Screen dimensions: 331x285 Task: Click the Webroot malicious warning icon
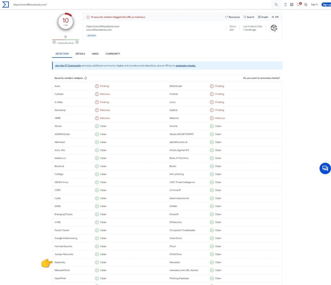(x=212, y=118)
